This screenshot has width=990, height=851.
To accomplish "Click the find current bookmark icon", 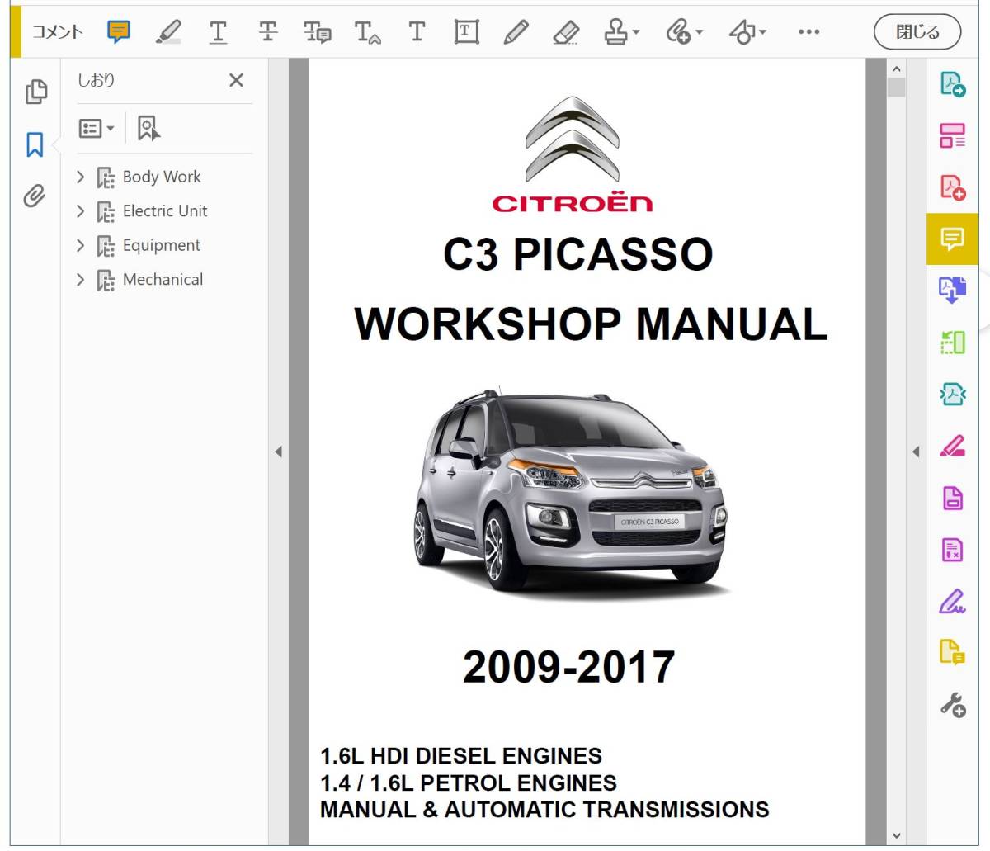I will click(x=148, y=128).
